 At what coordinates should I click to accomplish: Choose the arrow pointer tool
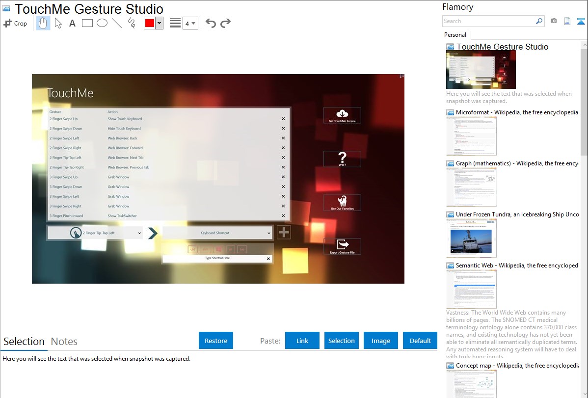(58, 23)
